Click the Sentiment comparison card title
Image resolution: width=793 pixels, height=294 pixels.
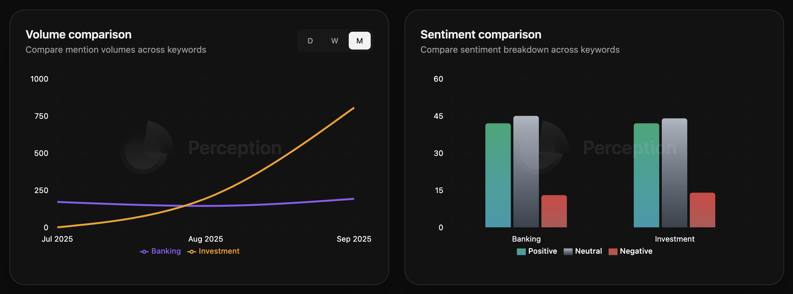pyautogui.click(x=481, y=34)
